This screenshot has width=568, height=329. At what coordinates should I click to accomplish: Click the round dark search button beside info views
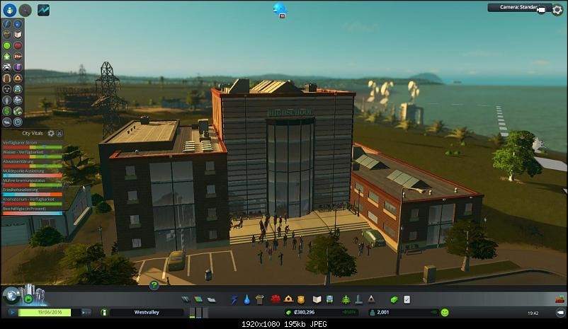pyautogui.click(x=25, y=10)
